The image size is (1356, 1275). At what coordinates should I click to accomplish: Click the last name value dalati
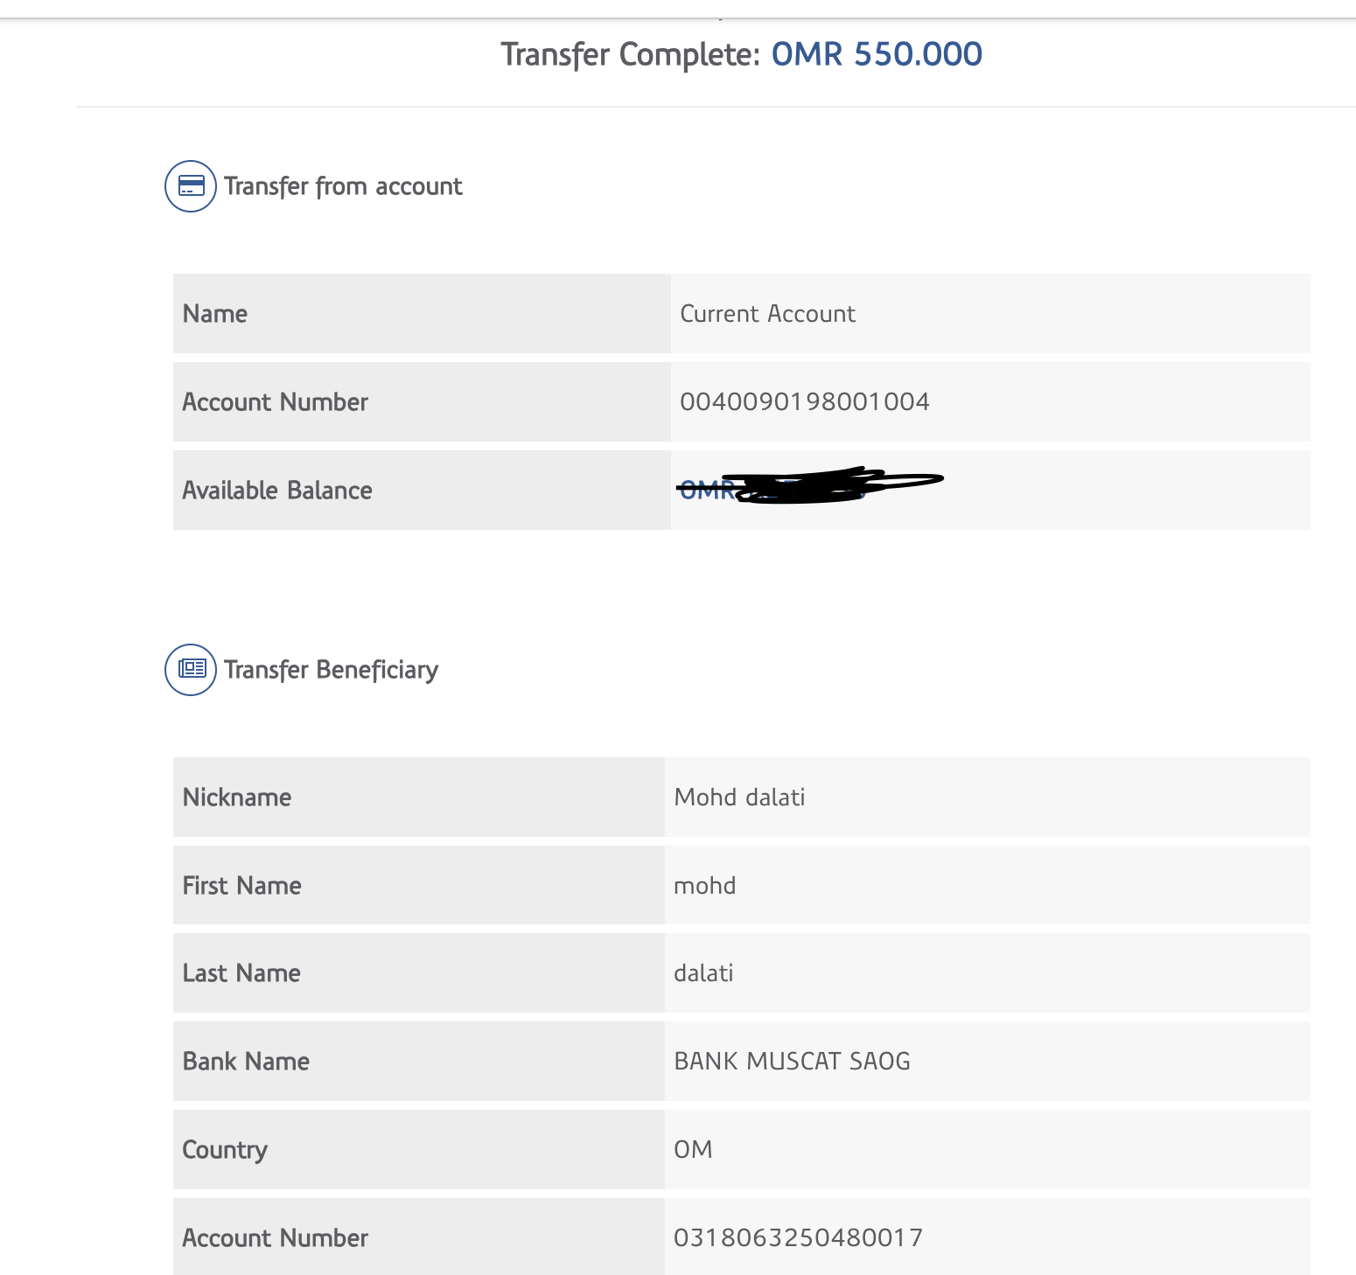(703, 973)
